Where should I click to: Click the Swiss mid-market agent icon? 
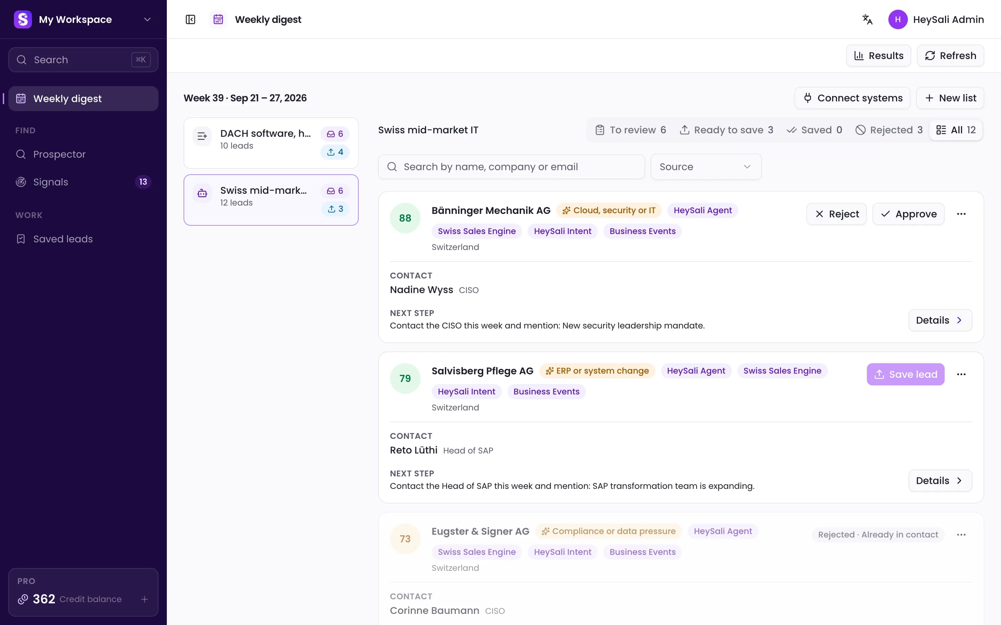[x=202, y=193]
